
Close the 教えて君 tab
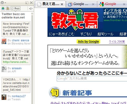62,4
